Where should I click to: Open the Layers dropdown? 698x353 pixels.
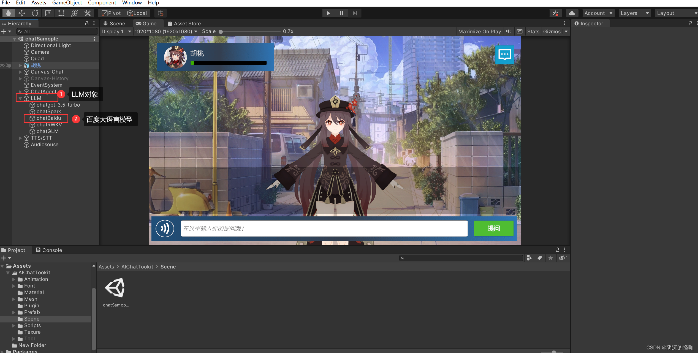(635, 13)
